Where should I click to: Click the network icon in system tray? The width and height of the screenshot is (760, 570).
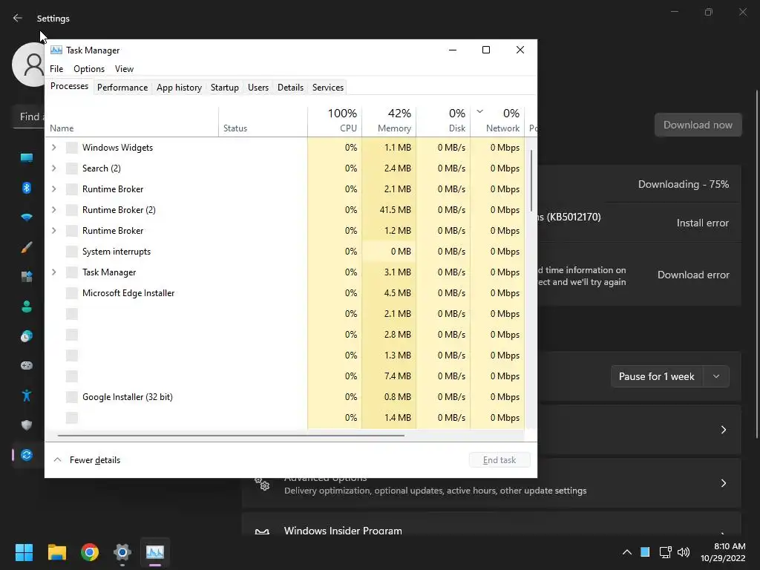click(x=665, y=552)
